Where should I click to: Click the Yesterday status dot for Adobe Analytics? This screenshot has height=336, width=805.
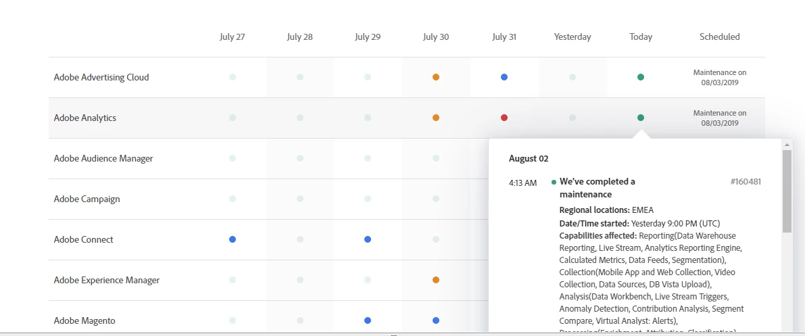click(572, 118)
